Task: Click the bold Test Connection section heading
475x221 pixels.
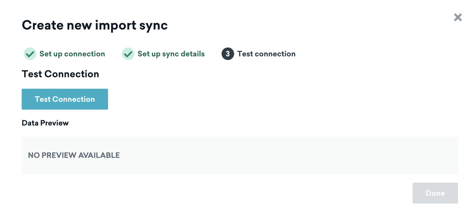Action: click(x=61, y=74)
